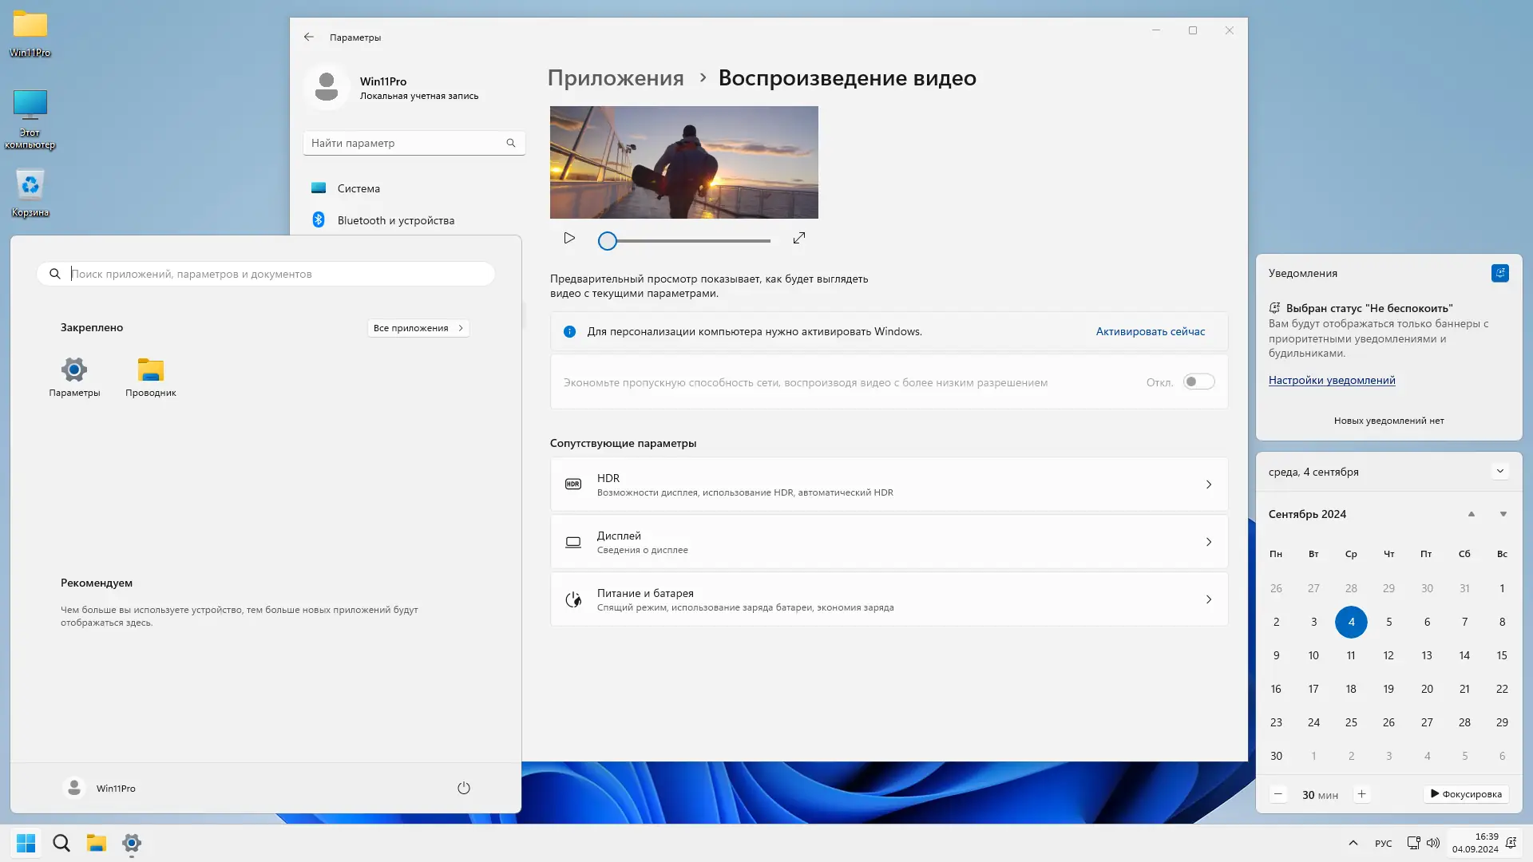Image resolution: width=1533 pixels, height=862 pixels.
Task: Select Система in Settings navigation
Action: tap(359, 188)
